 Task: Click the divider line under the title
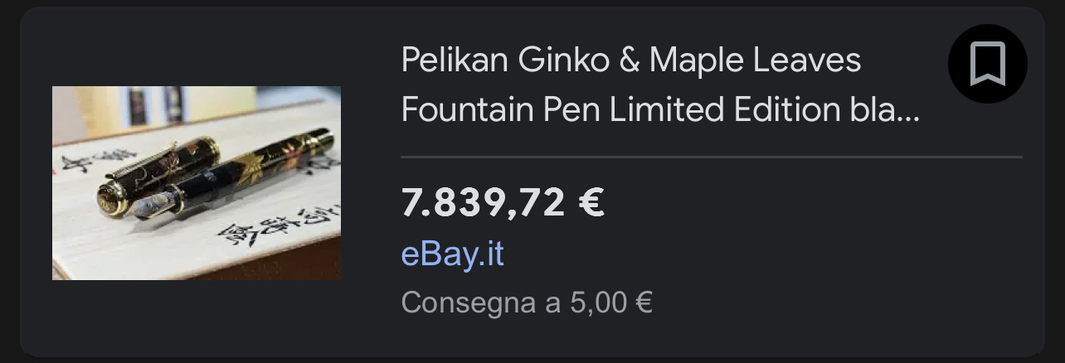pos(711,156)
